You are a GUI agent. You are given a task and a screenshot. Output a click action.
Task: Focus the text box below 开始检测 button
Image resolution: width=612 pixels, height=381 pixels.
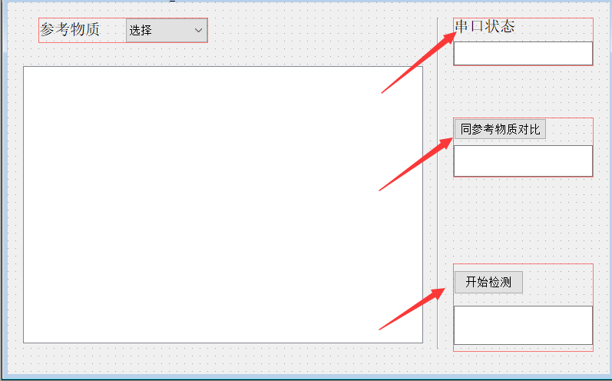coord(523,325)
